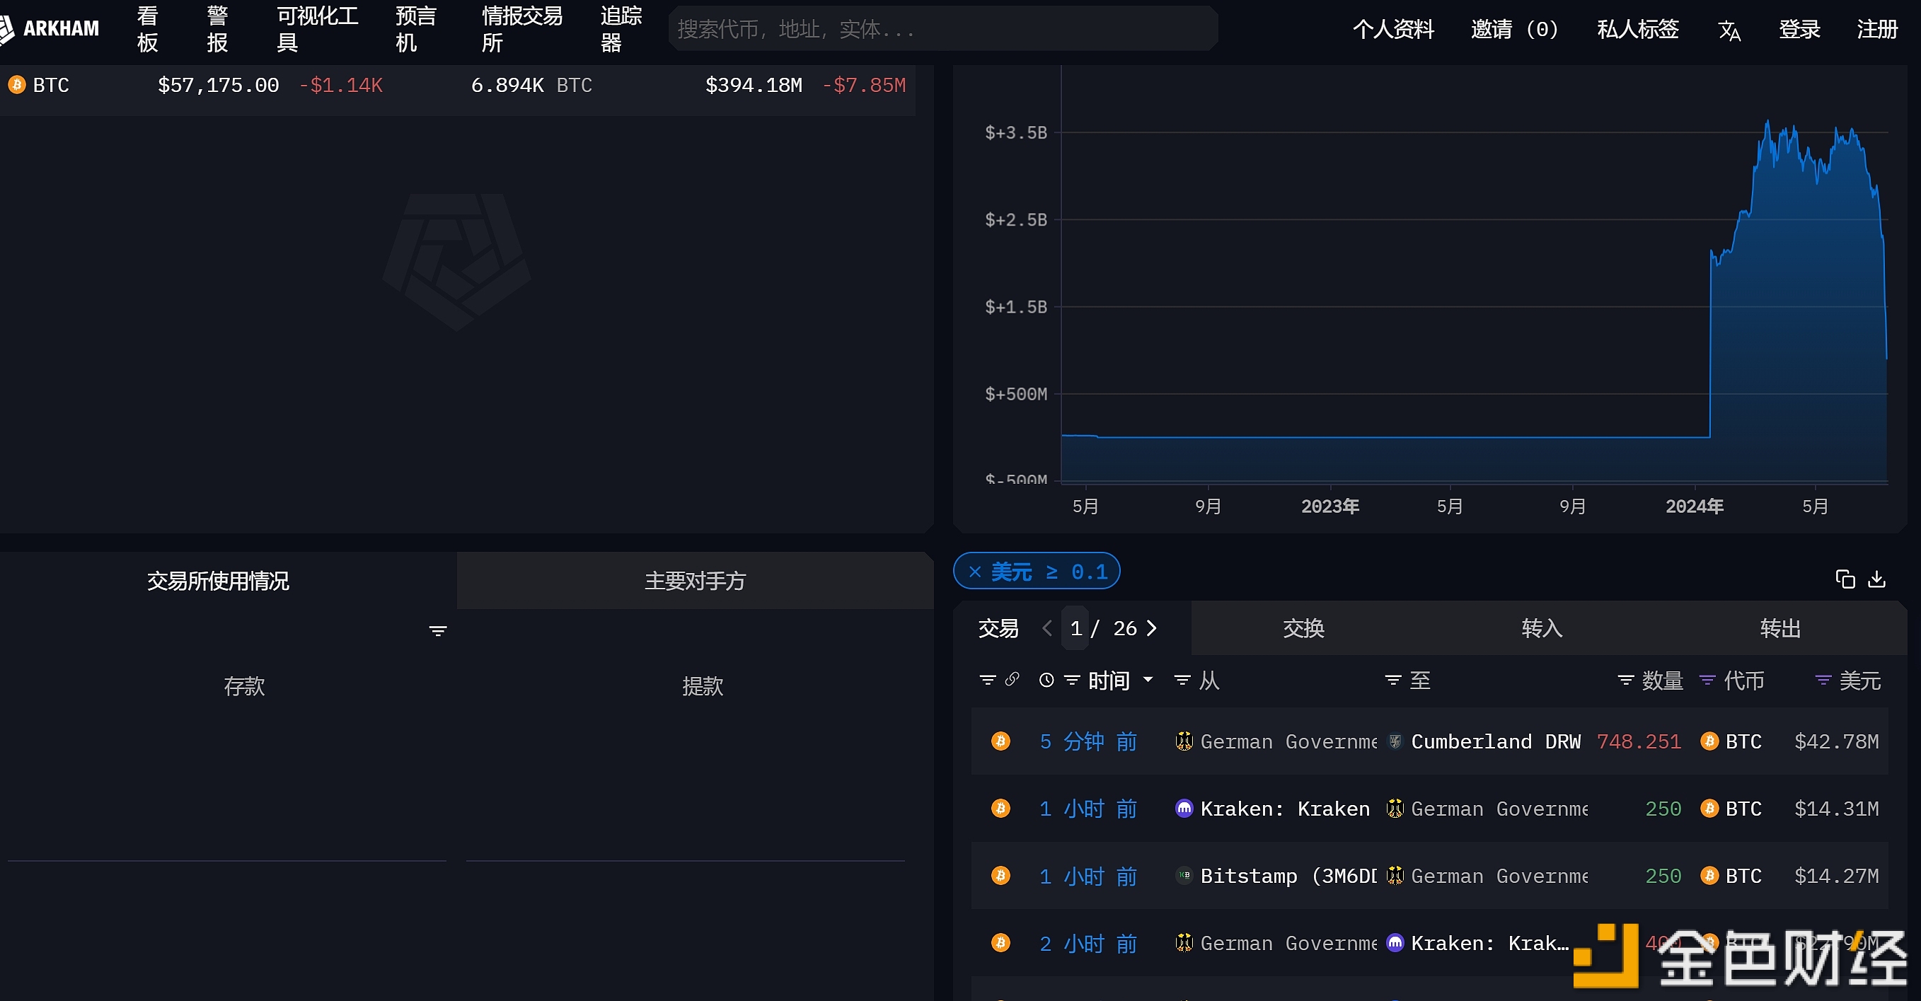1921x1001 pixels.
Task: Click the $57,175.00 BTC price
Action: pos(218,85)
